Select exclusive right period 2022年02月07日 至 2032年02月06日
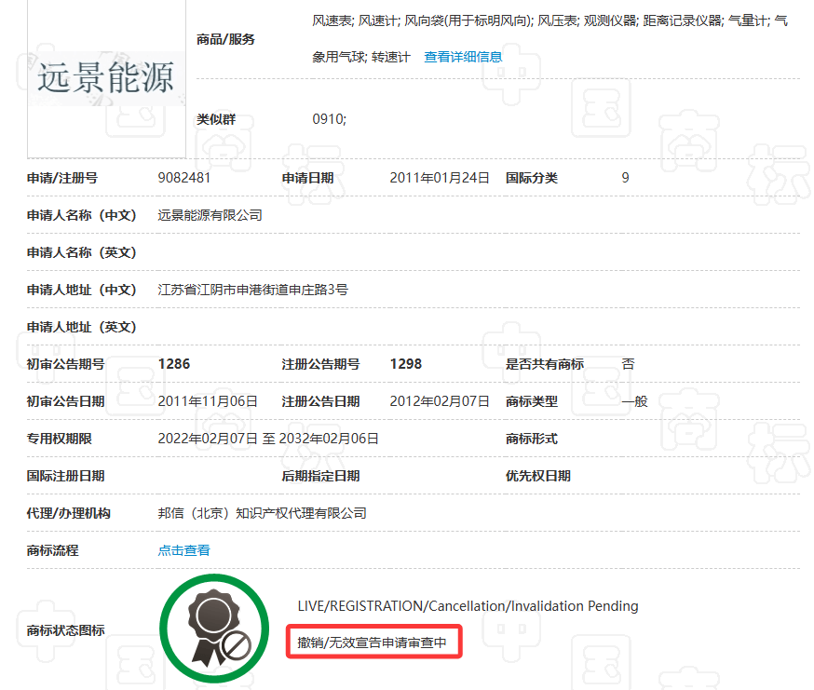 point(268,439)
